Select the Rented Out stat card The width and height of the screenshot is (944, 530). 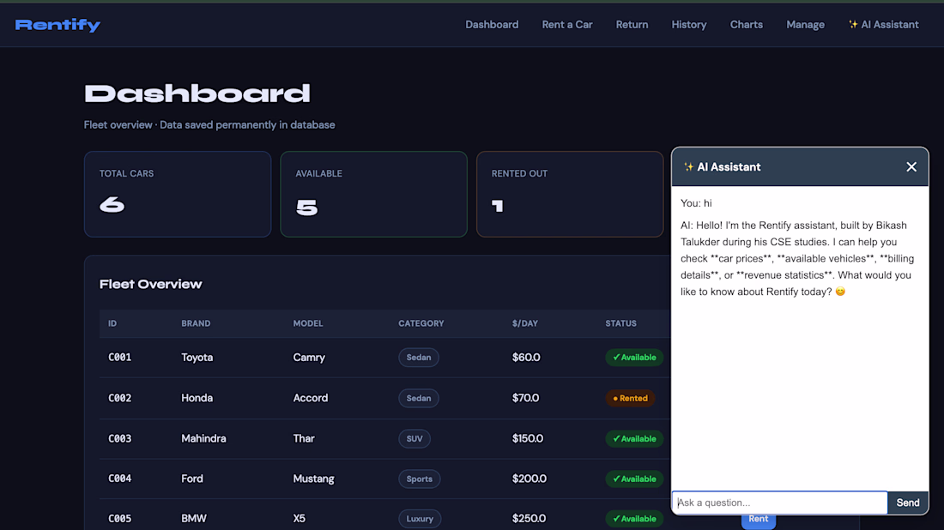tap(570, 194)
